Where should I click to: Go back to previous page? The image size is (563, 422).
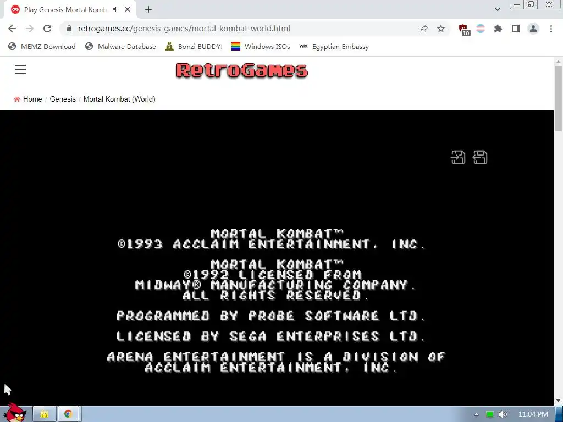pyautogui.click(x=12, y=29)
